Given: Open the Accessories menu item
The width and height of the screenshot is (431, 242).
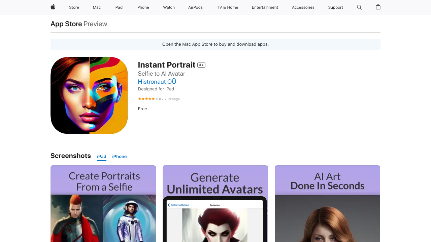Looking at the screenshot, I should click(303, 7).
